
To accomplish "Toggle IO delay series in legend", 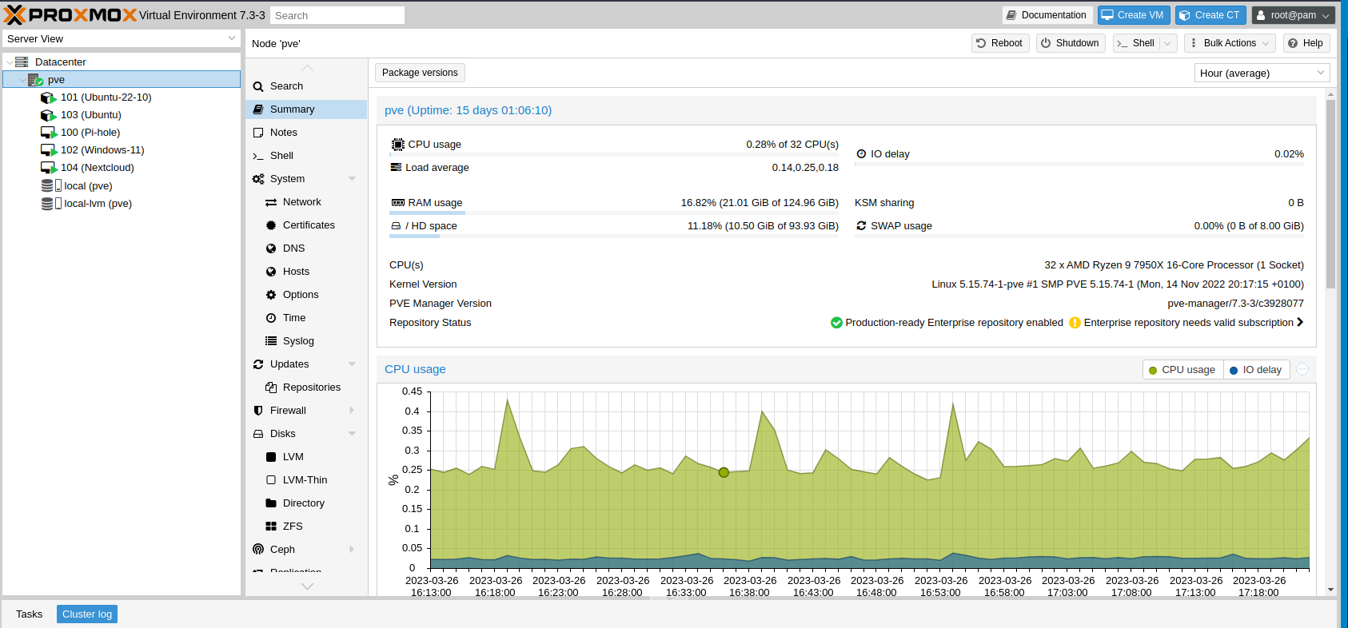I will (1256, 370).
